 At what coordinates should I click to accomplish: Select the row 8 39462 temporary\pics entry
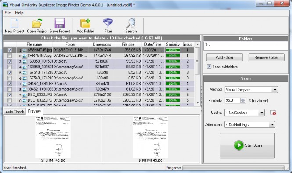tap(99, 89)
